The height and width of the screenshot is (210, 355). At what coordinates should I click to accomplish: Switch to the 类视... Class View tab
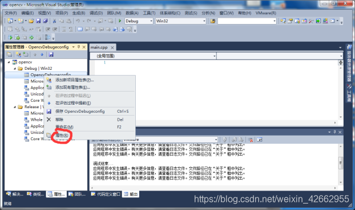pyautogui.click(x=36, y=194)
